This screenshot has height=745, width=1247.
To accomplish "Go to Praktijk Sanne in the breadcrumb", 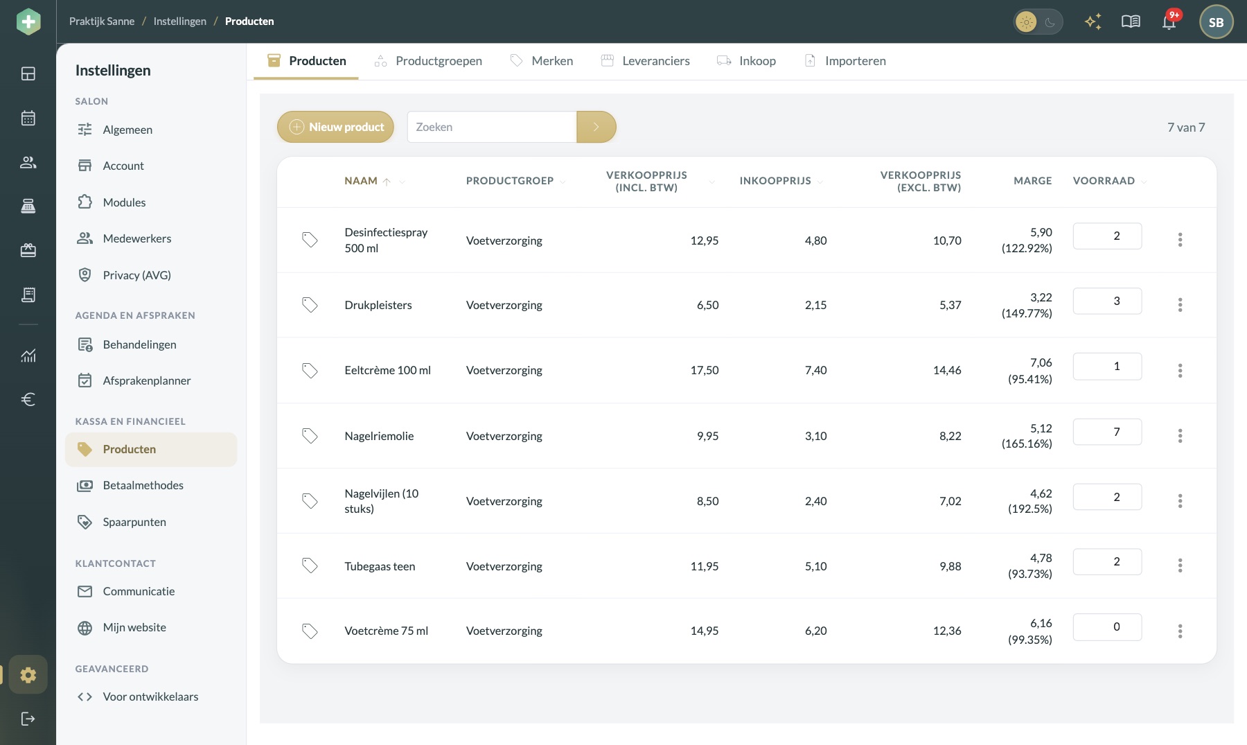I will coord(102,21).
